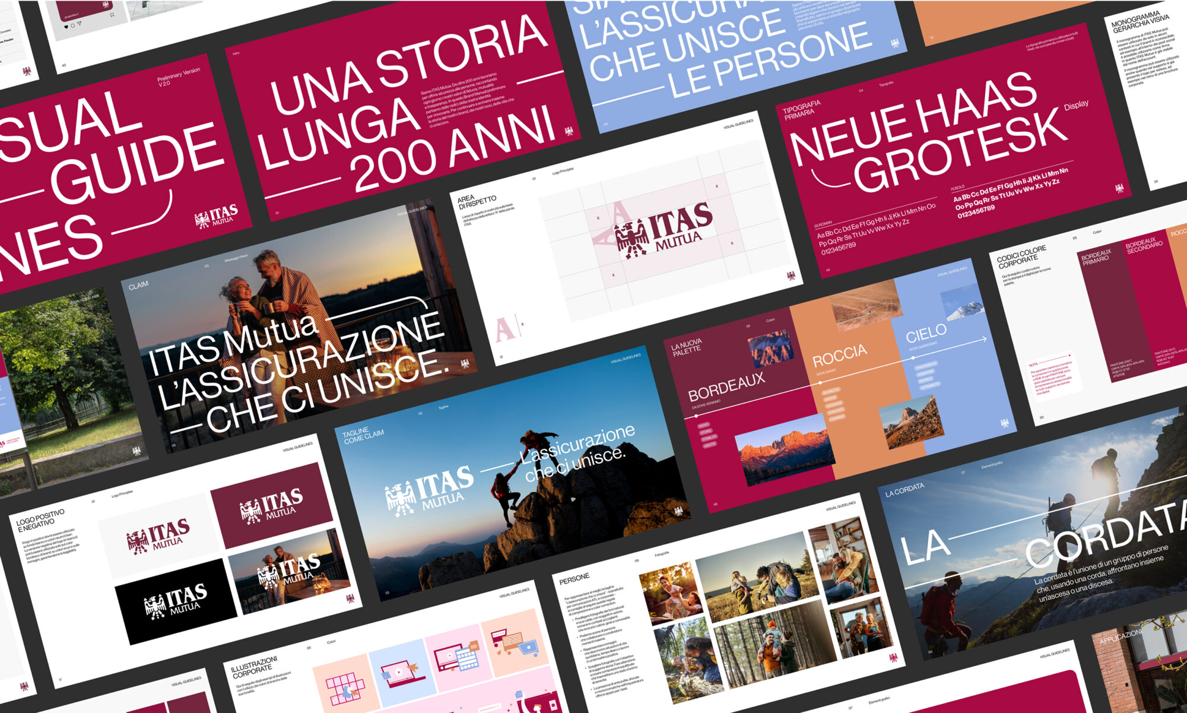The height and width of the screenshot is (713, 1187).
Task: Click the eagle monogram on the La Nuova Palette slide
Action: click(x=1004, y=423)
